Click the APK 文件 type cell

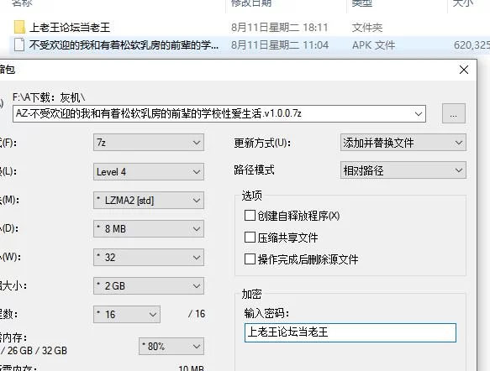pyautogui.click(x=373, y=45)
